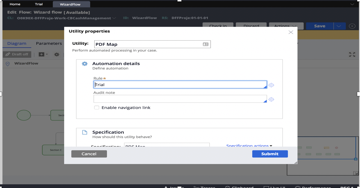
Task: Open the add shape plus menu
Action: click(43, 54)
